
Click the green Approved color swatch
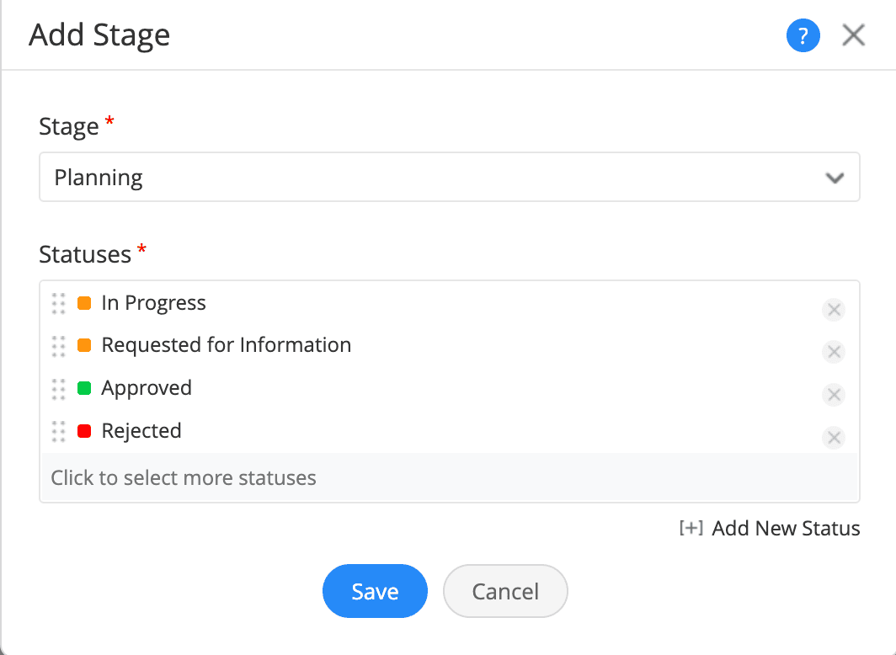(x=84, y=389)
